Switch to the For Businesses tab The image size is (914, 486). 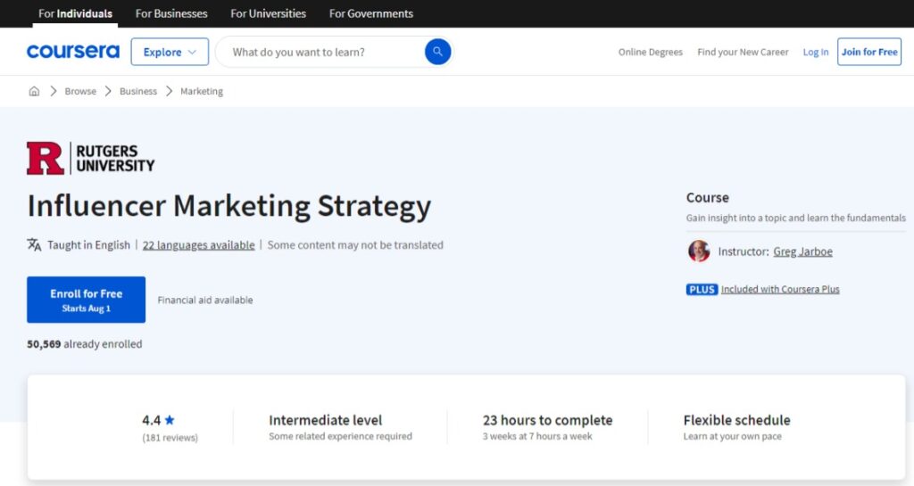pyautogui.click(x=171, y=13)
